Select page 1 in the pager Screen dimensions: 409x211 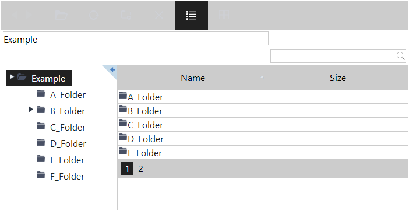[x=127, y=169]
